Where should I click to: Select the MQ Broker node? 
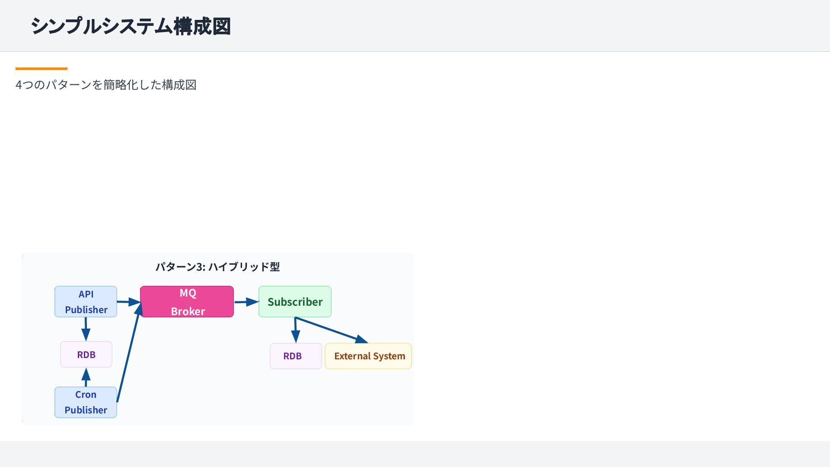187,301
